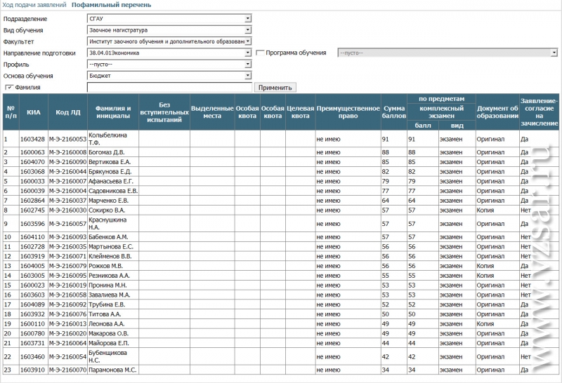
Task: Open the Факультет dropdown list
Action: click(169, 41)
